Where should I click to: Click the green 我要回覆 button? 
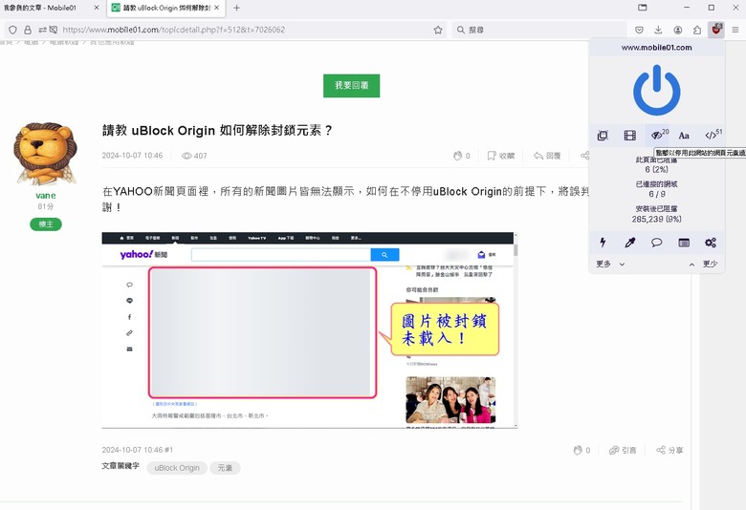click(x=352, y=86)
